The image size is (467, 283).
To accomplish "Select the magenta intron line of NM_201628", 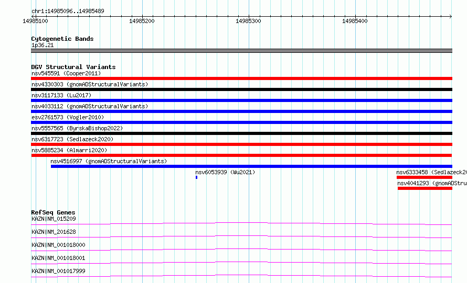I will point(241,236).
